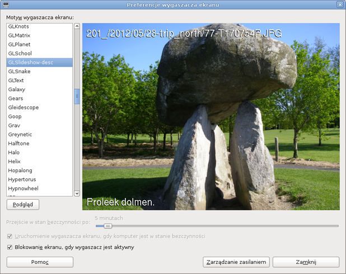Open the Podgląd preview button

(23, 205)
